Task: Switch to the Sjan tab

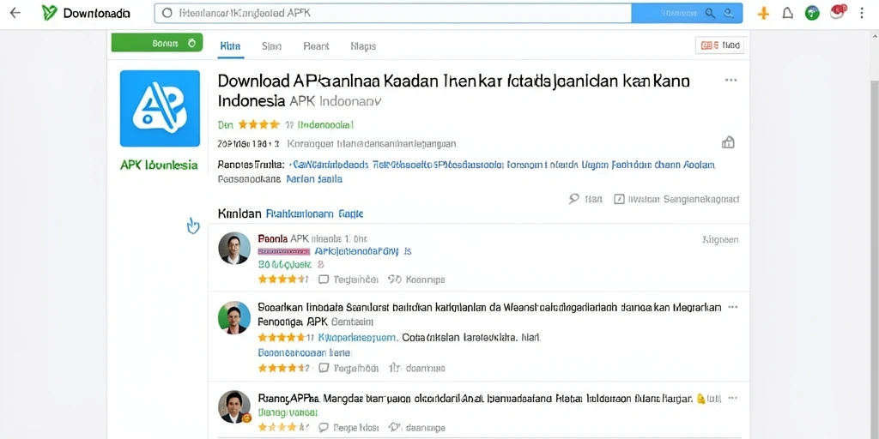Action: tap(271, 46)
